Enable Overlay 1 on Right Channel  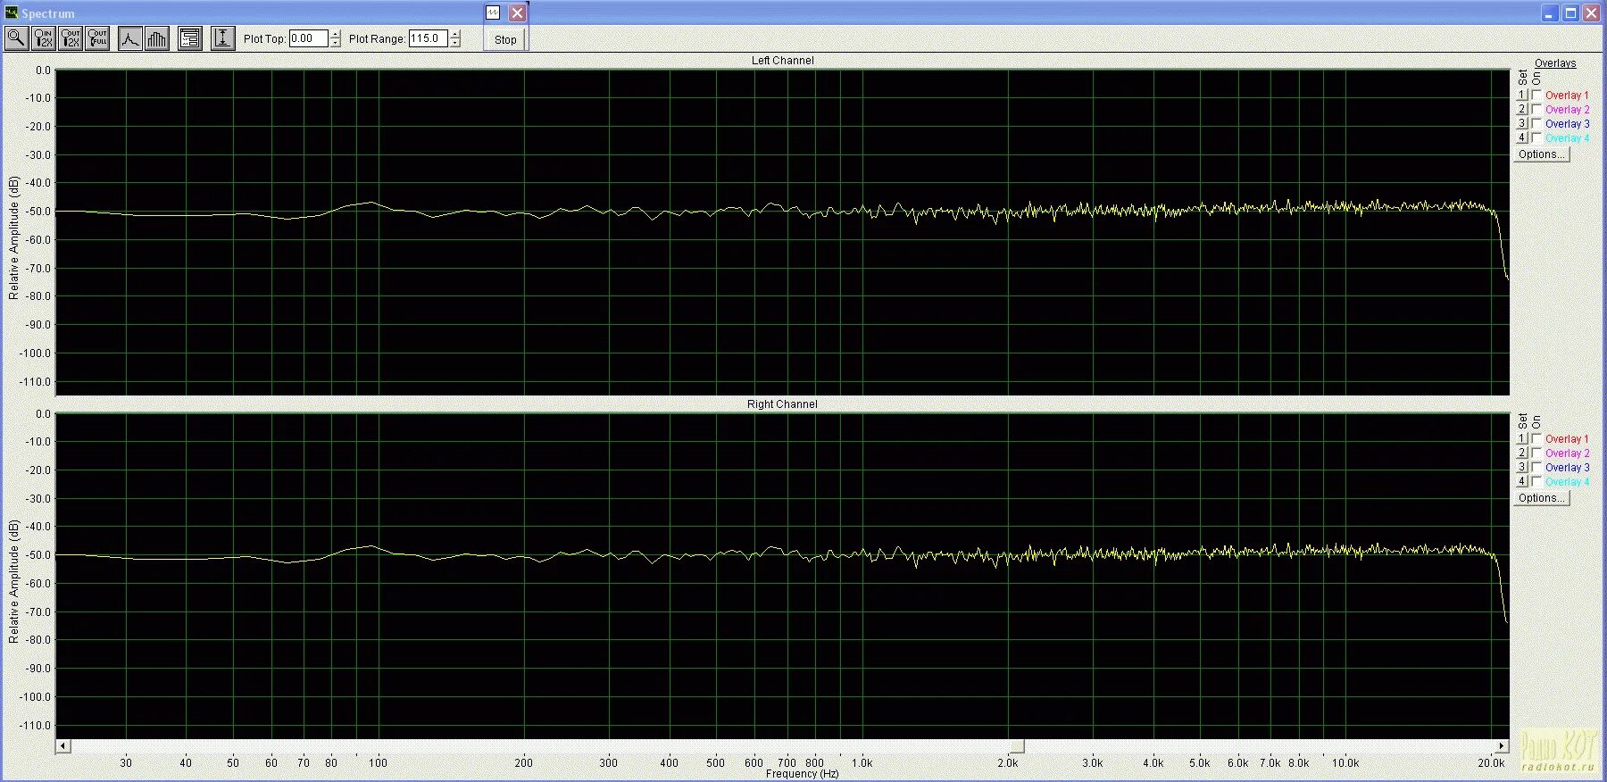point(1536,438)
